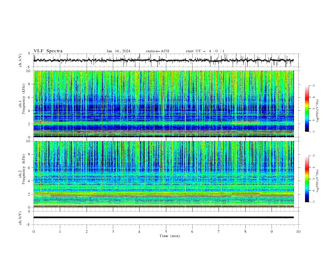This screenshot has width=336, height=260.
Task: Click the ch.2 'Frequency (kHz)' axis label
Action: point(24,169)
